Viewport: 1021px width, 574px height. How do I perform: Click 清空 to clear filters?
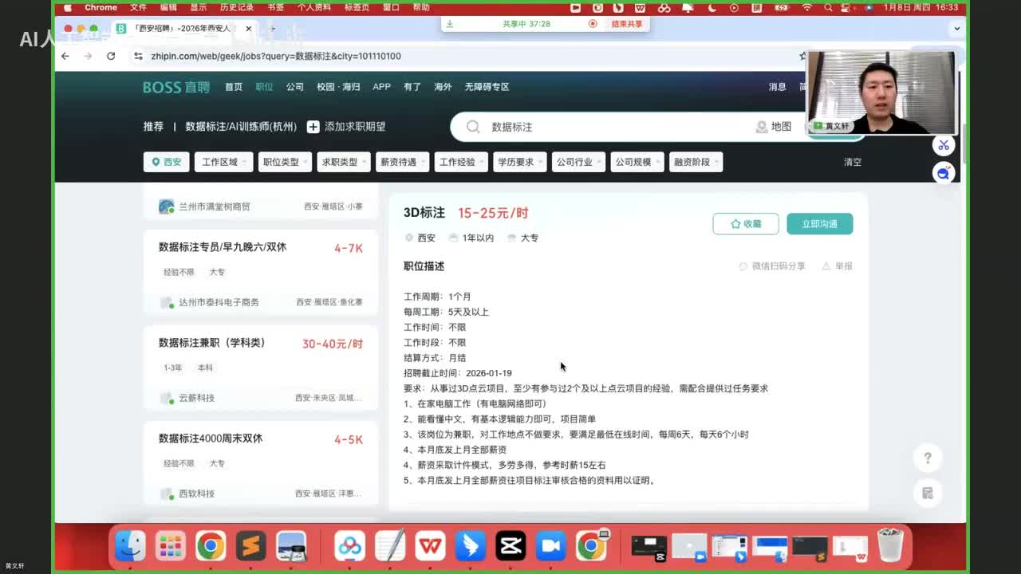pos(853,162)
